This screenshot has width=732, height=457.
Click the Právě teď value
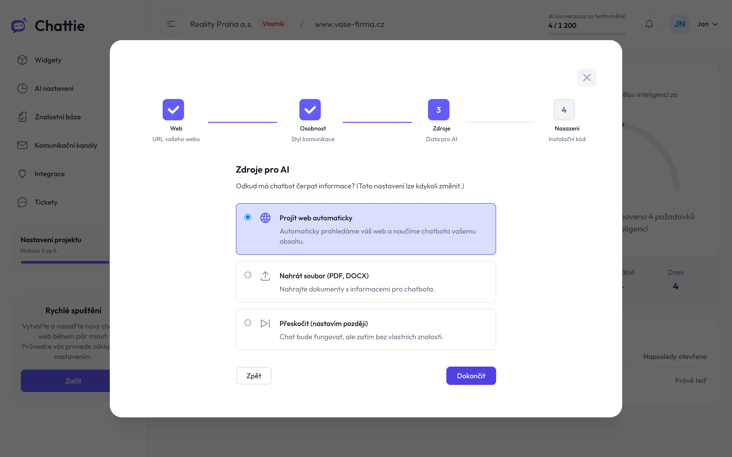pos(691,380)
